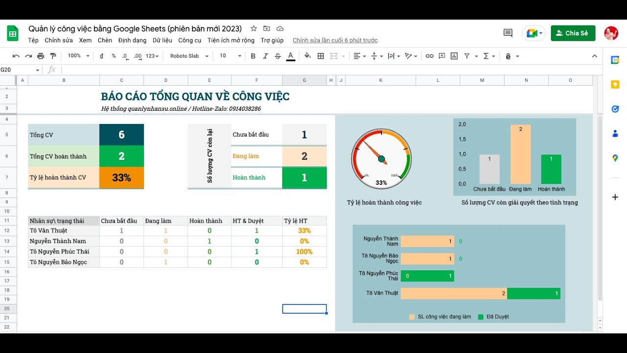The height and width of the screenshot is (353, 627).
Task: Open the cell borders menu
Action: click(x=321, y=56)
